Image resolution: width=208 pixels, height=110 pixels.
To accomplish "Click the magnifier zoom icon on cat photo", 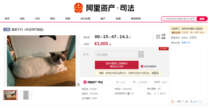I will point(78,85).
